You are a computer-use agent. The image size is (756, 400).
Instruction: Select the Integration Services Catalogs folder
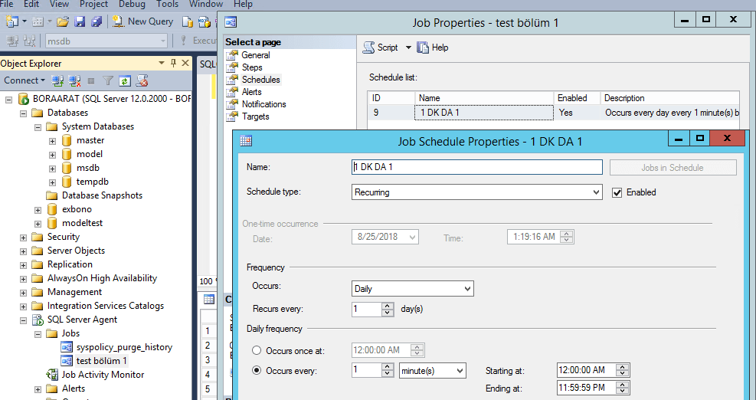[x=105, y=306]
